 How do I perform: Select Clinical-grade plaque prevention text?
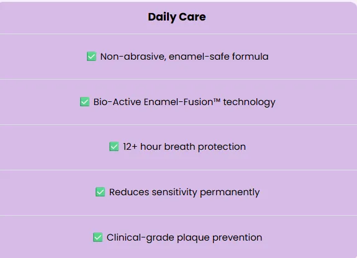(x=184, y=237)
